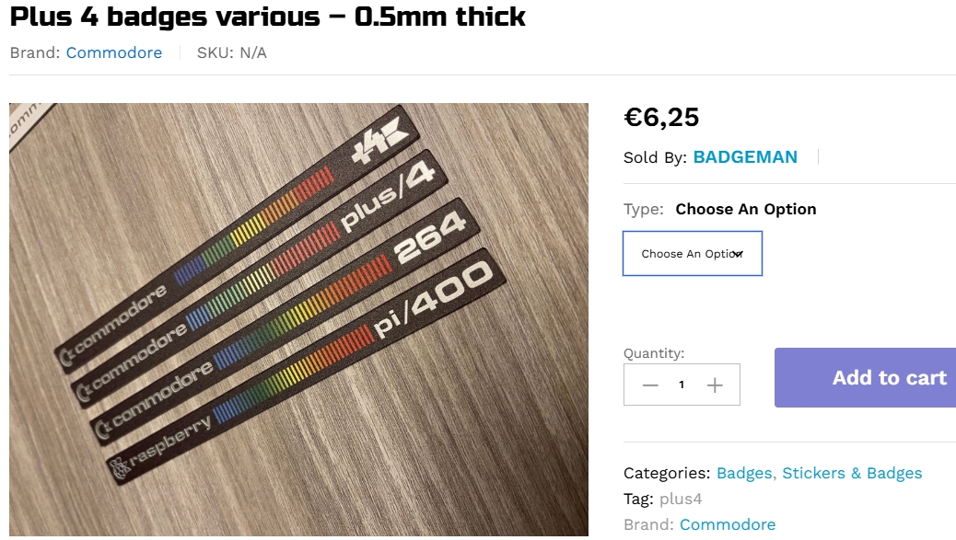Click the Commodore brand link under title
Image resolution: width=956 pixels, height=540 pixels.
point(114,52)
